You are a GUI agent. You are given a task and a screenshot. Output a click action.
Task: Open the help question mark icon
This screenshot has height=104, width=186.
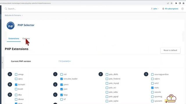click(183, 9)
